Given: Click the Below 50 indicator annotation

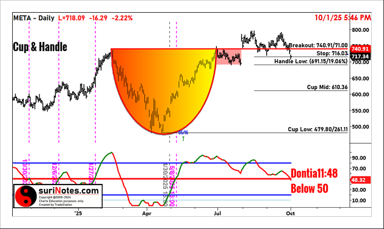Looking at the screenshot, I should click(x=309, y=189).
